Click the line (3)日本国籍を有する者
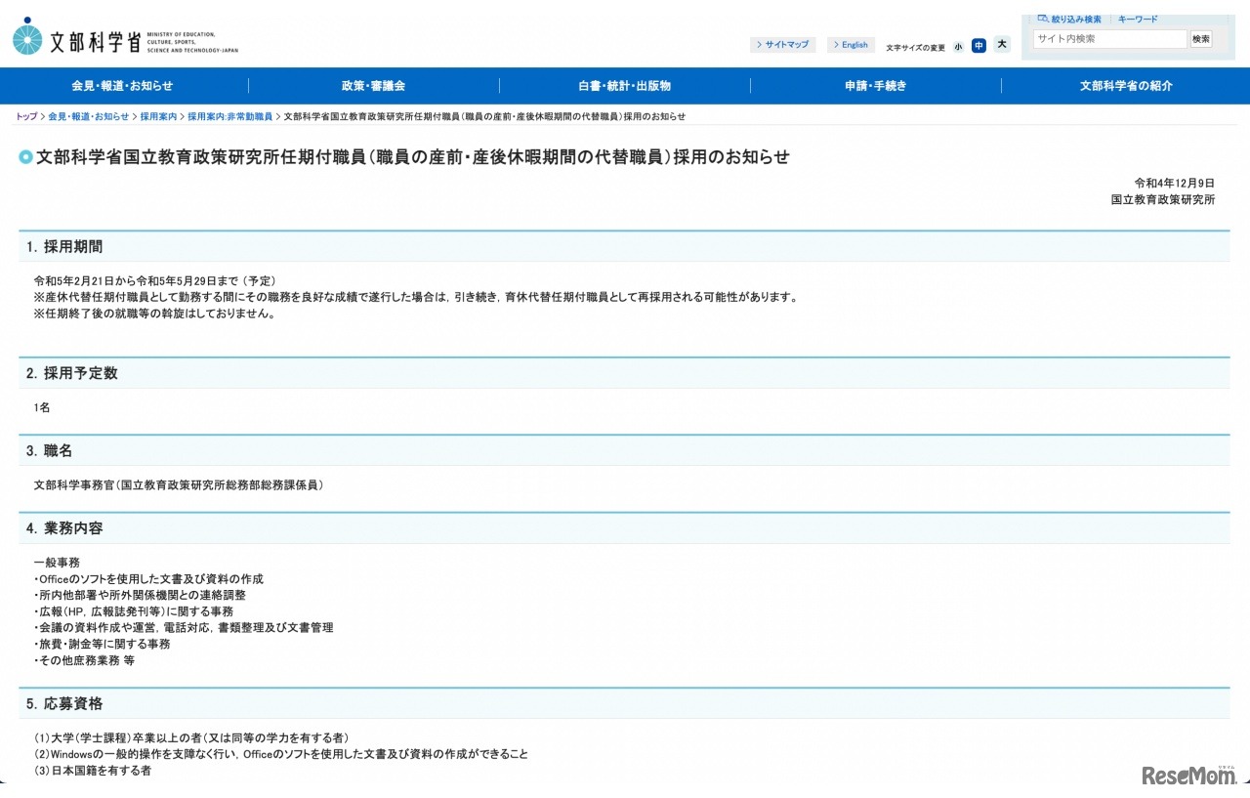The width and height of the screenshot is (1250, 798). click(93, 771)
